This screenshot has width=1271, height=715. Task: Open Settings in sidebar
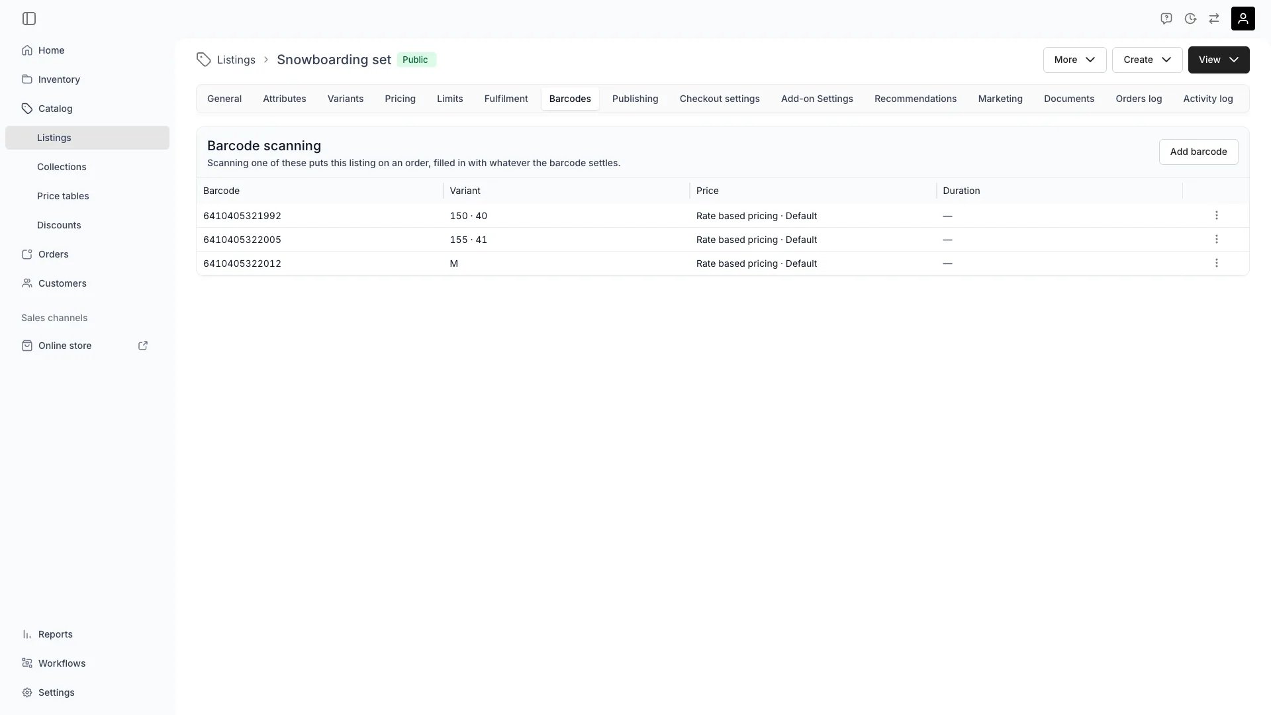pyautogui.click(x=87, y=692)
